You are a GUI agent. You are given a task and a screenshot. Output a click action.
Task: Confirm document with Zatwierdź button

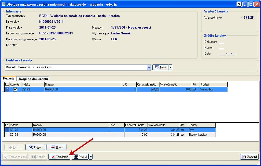[59, 157]
